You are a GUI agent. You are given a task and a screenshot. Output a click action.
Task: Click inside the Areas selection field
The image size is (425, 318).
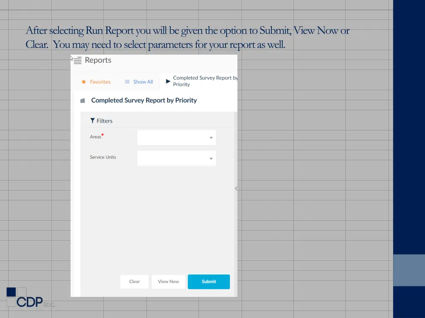(x=174, y=137)
